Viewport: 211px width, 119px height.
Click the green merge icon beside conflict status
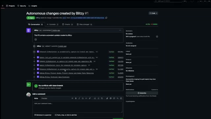[29, 85]
